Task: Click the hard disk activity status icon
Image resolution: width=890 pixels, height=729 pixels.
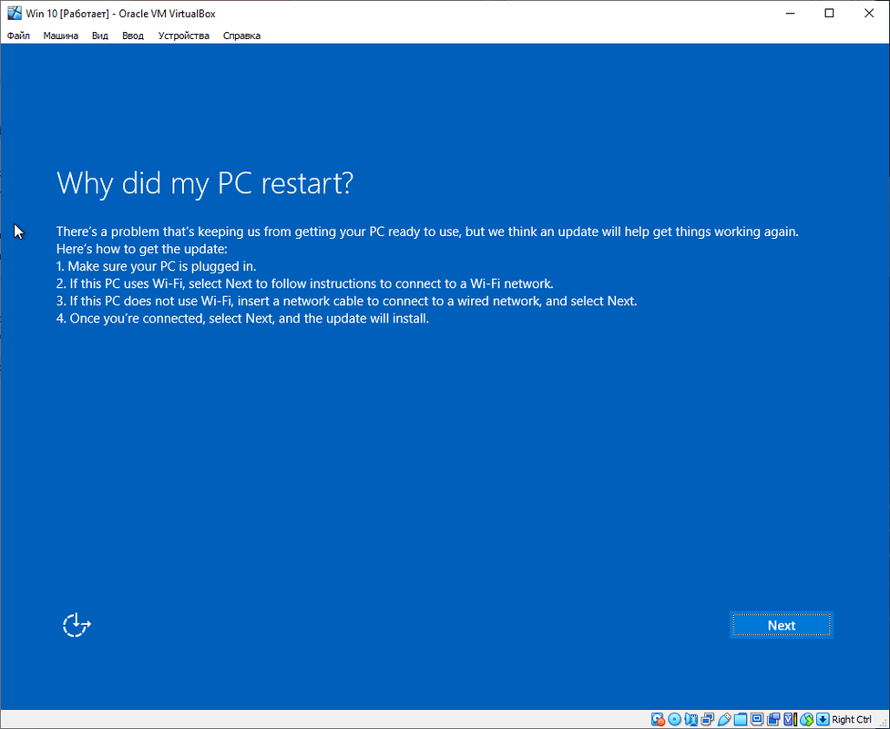Action: (658, 719)
